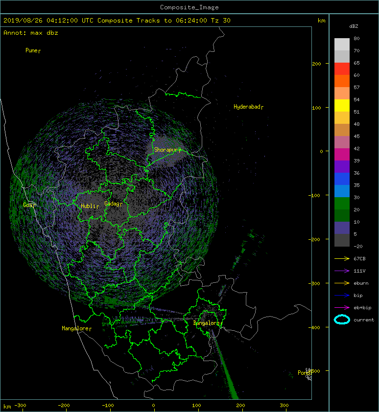379x412 pixels.
Task: Click the eb+bip magenta arrow legend icon
Action: tap(342, 308)
